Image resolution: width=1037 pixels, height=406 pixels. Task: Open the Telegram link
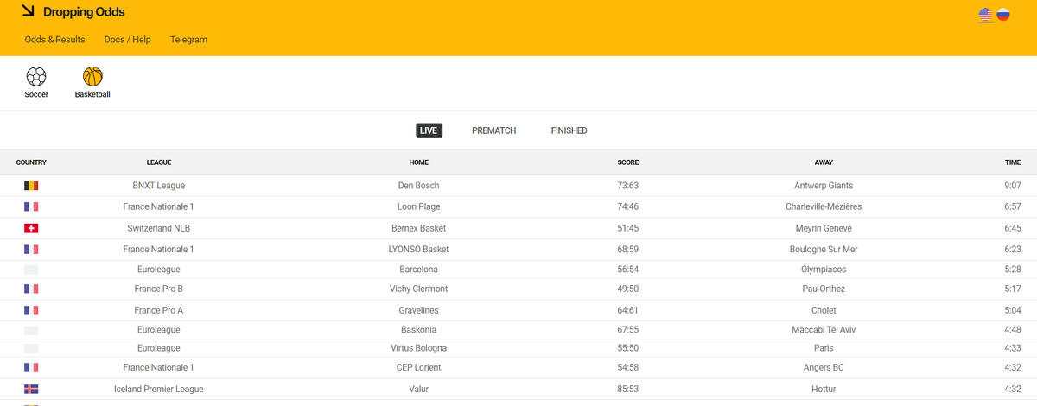pos(188,40)
